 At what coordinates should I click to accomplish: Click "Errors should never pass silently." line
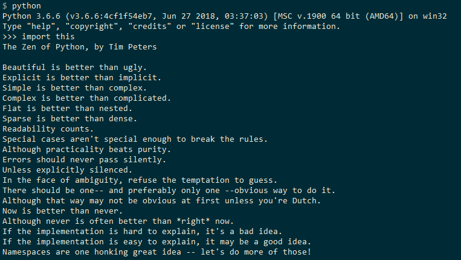coord(85,159)
